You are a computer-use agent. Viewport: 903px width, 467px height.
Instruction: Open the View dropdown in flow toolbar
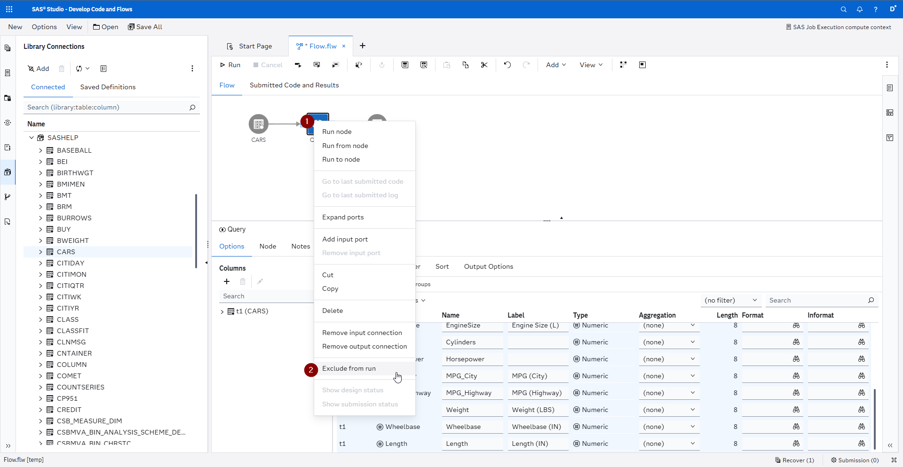pos(591,65)
